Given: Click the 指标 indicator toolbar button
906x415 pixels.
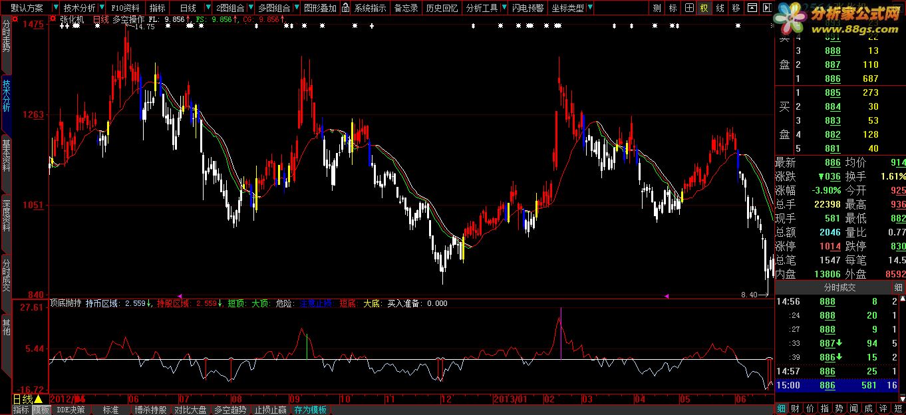Looking at the screenshot, I should point(158,8).
